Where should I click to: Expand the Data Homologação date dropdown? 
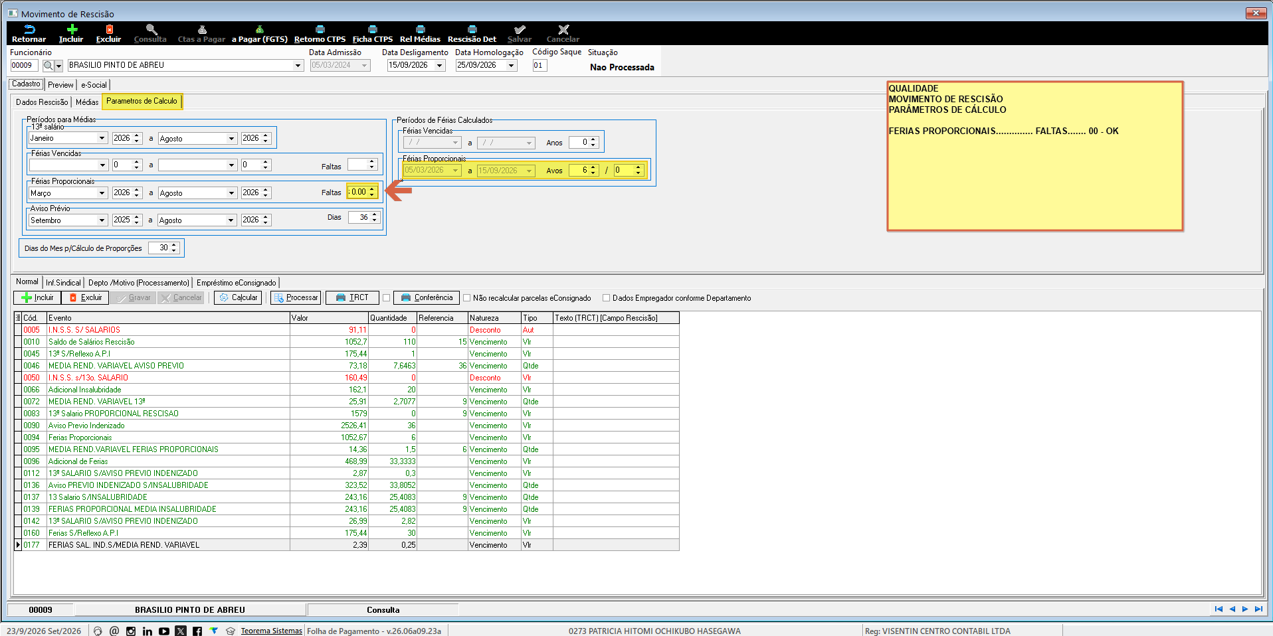click(512, 66)
